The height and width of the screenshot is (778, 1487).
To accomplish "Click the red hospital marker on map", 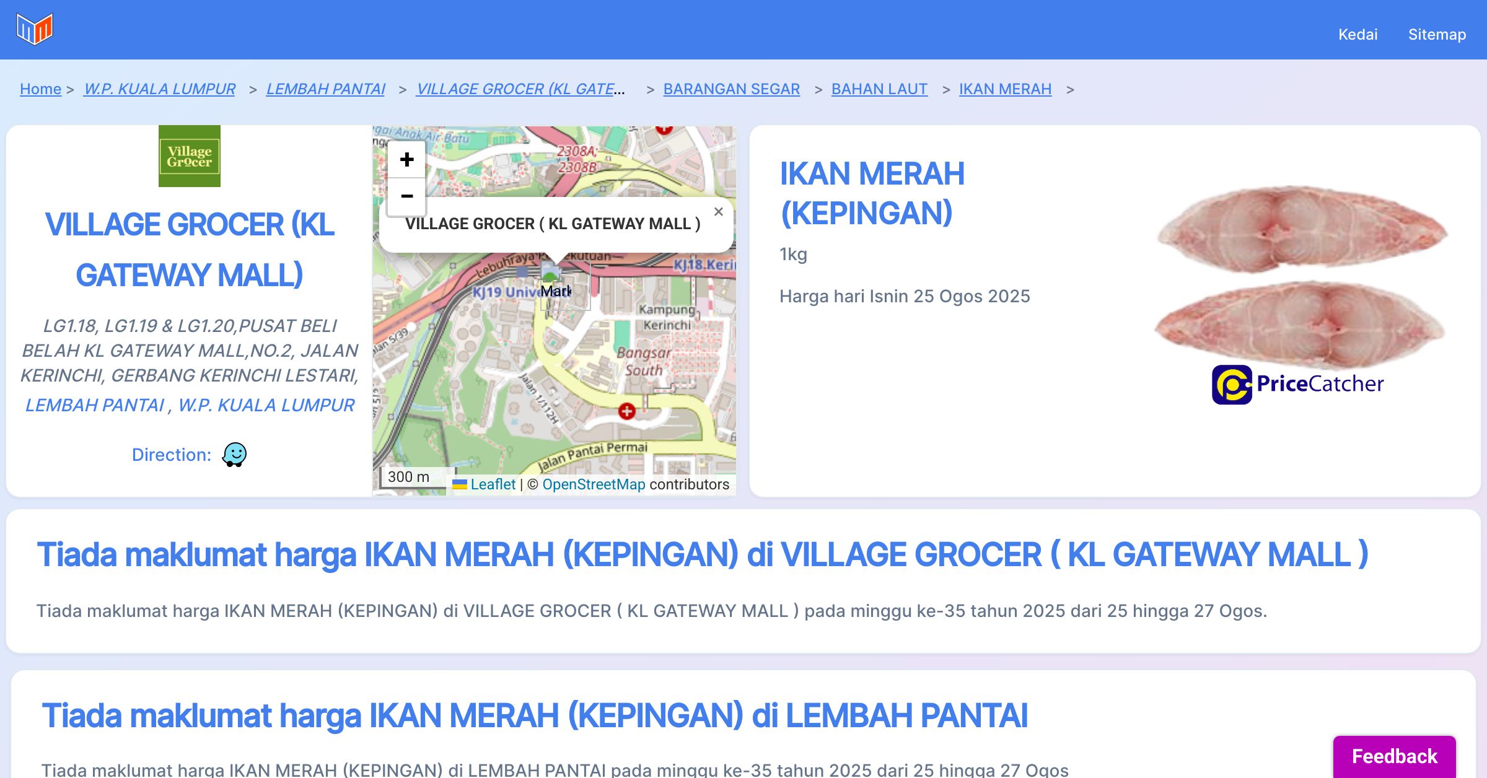I will click(x=626, y=411).
